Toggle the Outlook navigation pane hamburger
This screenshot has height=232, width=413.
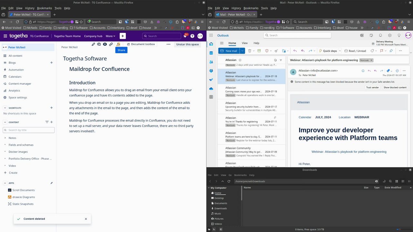pos(222,43)
